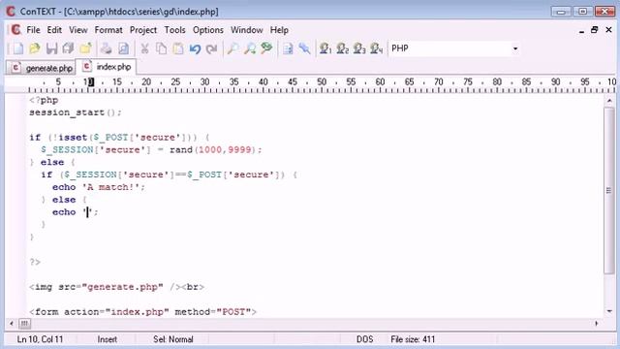Open the Project menu
This screenshot has width=620, height=349.
(143, 30)
